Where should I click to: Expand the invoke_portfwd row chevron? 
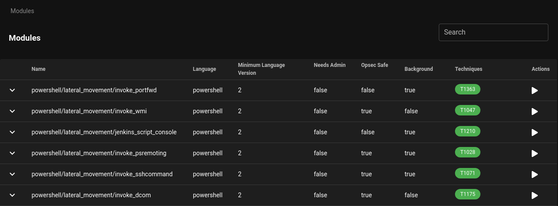[12, 90]
